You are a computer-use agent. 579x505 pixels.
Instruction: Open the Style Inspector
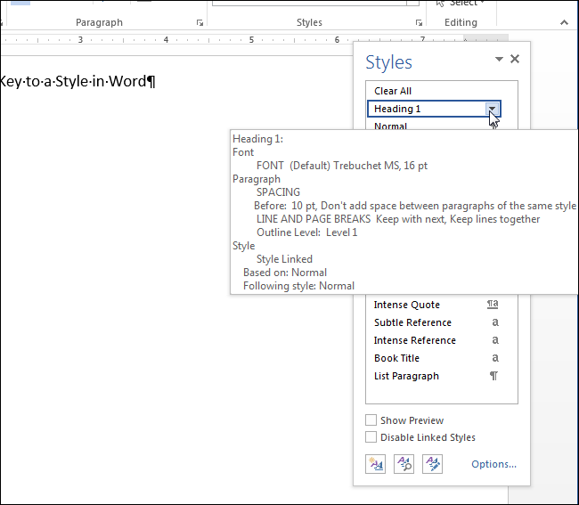pos(404,463)
